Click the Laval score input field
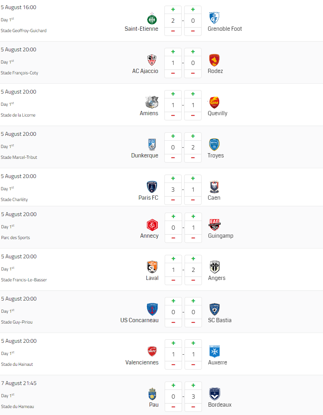 [x=173, y=270]
